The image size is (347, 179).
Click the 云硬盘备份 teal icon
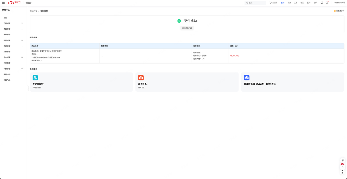click(x=35, y=78)
